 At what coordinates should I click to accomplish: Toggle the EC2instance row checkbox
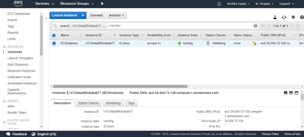click(x=54, y=43)
